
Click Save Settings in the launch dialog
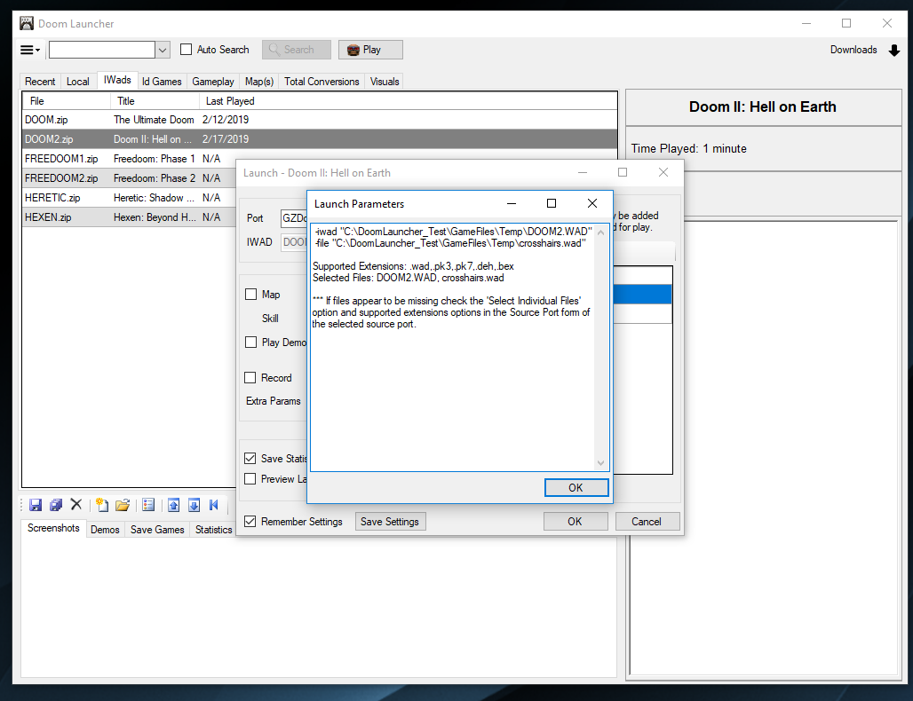(x=390, y=521)
